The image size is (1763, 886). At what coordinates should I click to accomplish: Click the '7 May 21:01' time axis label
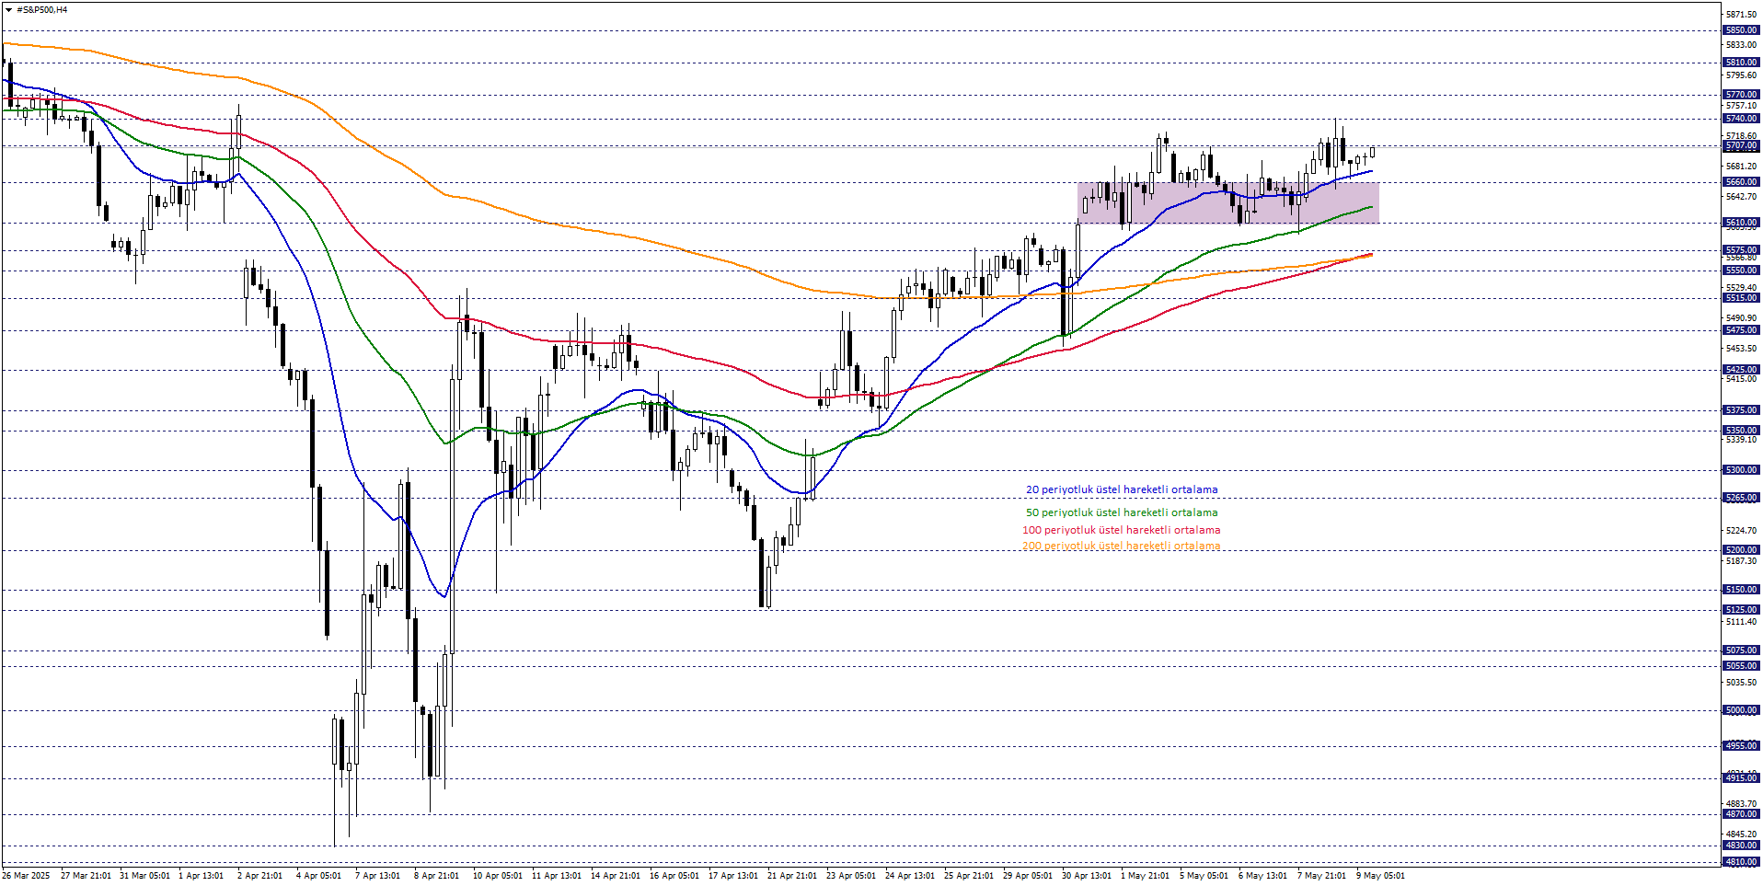(1321, 876)
